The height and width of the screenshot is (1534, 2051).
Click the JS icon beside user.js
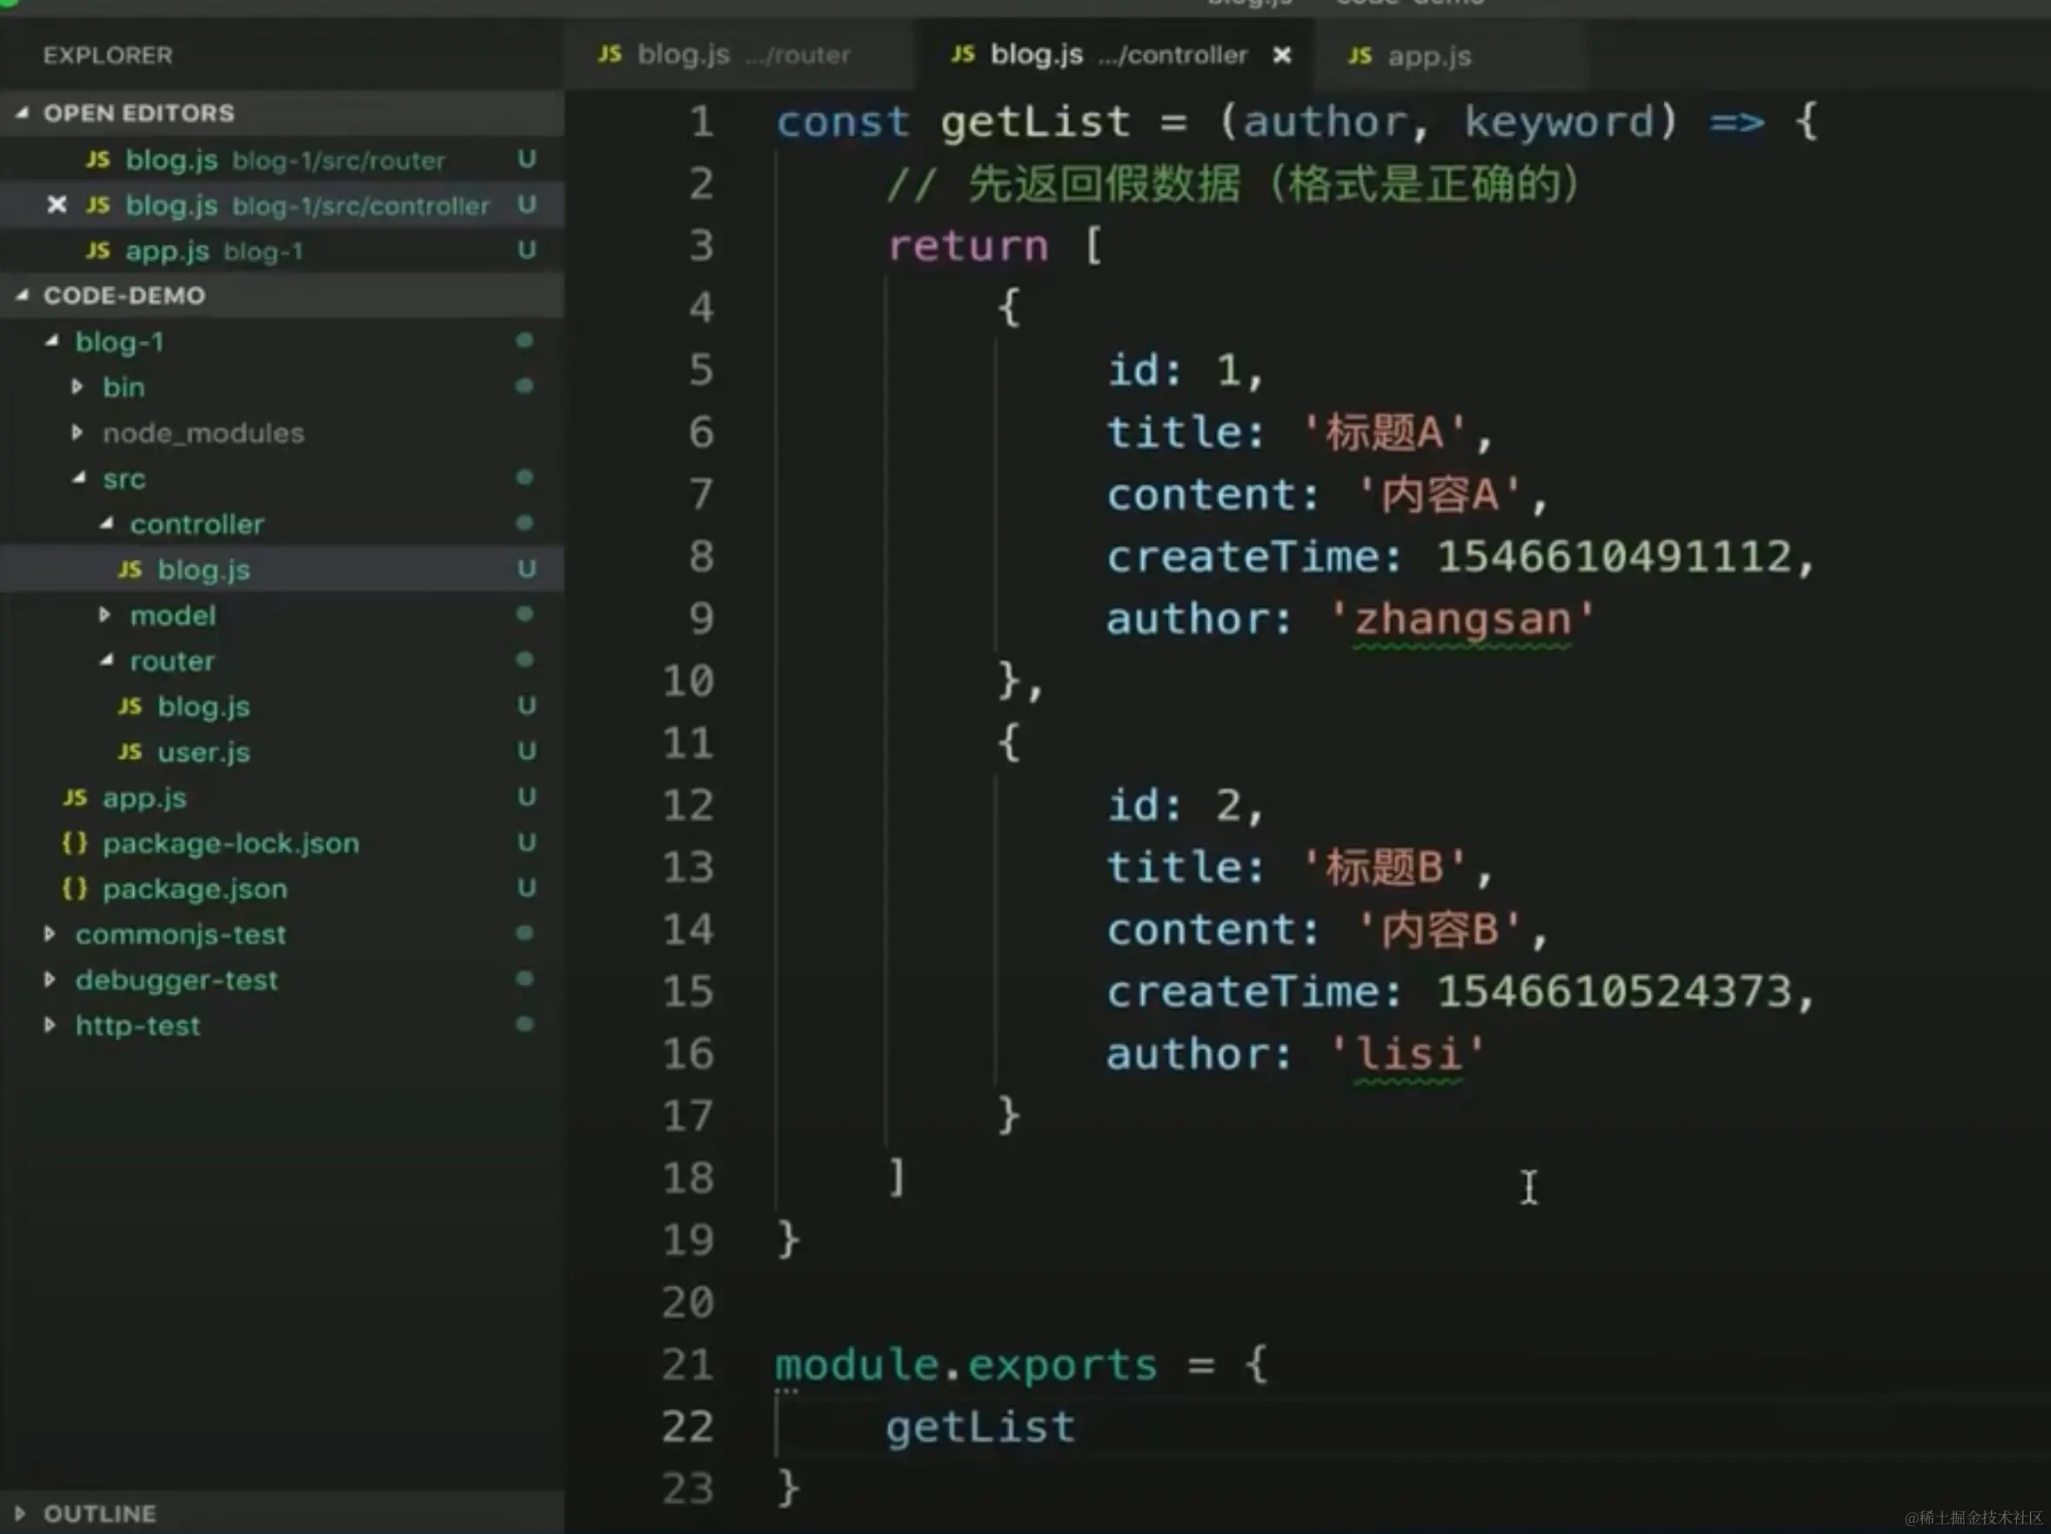[130, 751]
